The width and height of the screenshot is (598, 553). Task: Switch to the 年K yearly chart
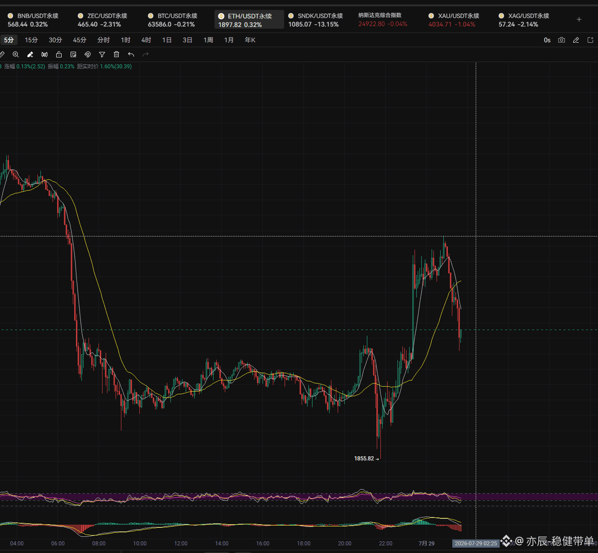tap(250, 40)
